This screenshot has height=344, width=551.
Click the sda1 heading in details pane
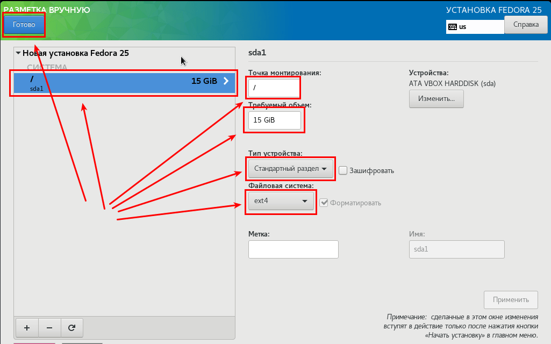257,53
